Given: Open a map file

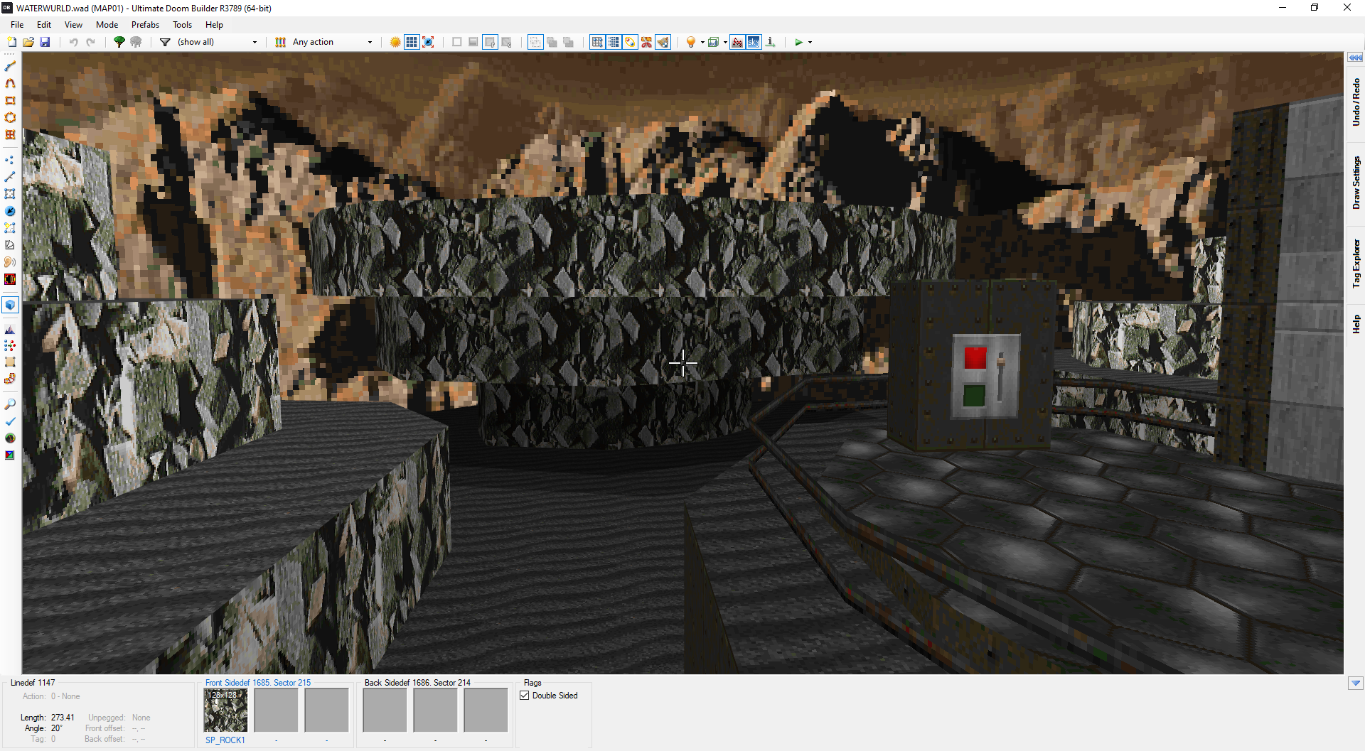Looking at the screenshot, I should click(x=28, y=42).
